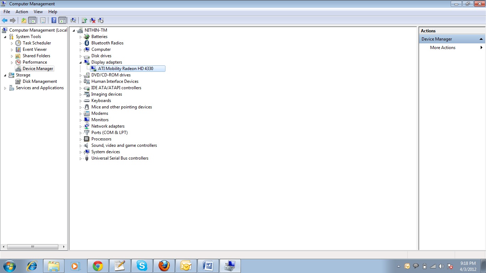Show hidden tray icons arrow

[x=399, y=266]
